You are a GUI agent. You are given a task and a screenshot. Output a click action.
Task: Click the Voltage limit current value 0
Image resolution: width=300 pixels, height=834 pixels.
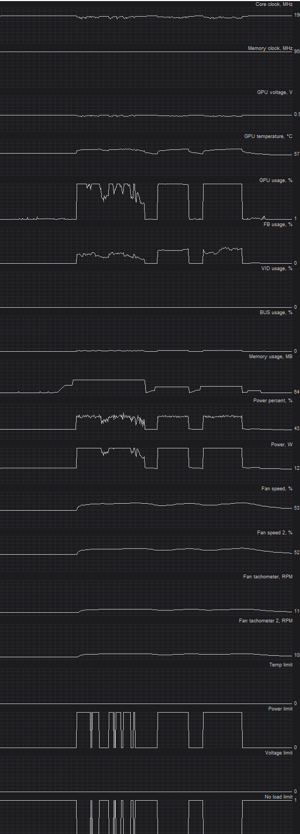pos(296,791)
